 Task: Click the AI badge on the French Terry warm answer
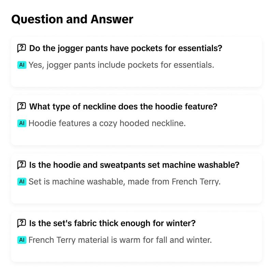coord(22,240)
